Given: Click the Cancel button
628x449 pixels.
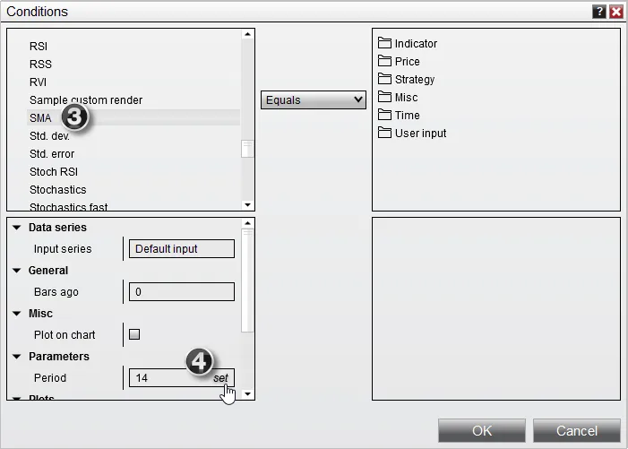Looking at the screenshot, I should pos(577,430).
